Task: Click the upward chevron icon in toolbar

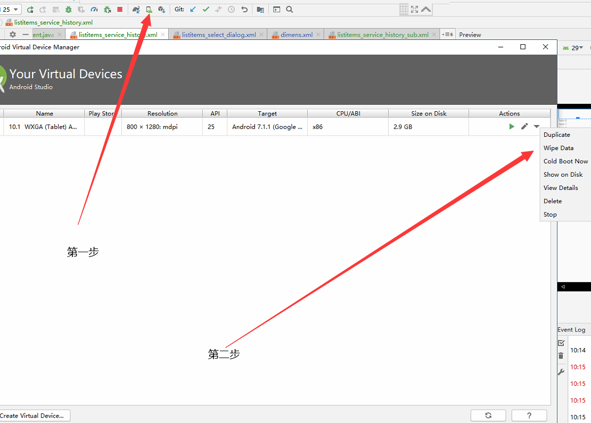Action: pyautogui.click(x=426, y=10)
